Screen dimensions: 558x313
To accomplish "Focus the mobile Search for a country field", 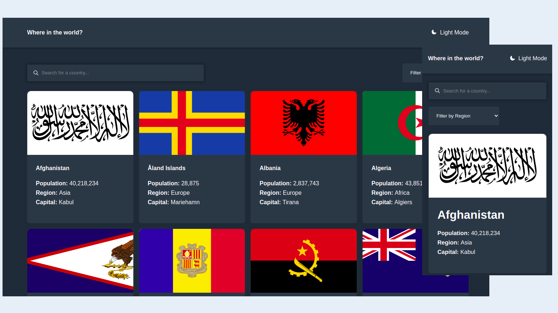I will coord(488,91).
